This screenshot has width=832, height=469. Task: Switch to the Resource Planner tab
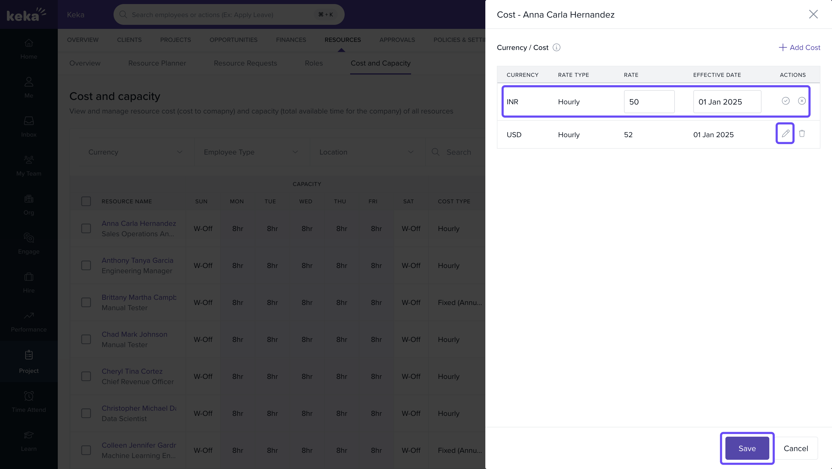point(157,63)
